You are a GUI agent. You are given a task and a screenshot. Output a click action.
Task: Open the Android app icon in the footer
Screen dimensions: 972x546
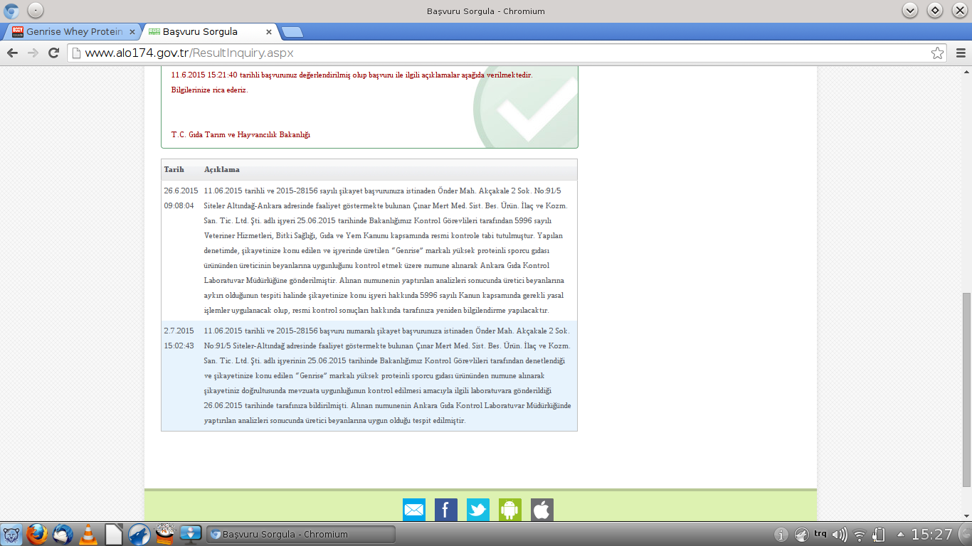(x=510, y=510)
